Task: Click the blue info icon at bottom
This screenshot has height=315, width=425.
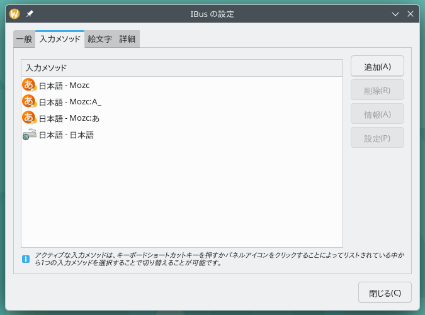Action: click(x=26, y=258)
